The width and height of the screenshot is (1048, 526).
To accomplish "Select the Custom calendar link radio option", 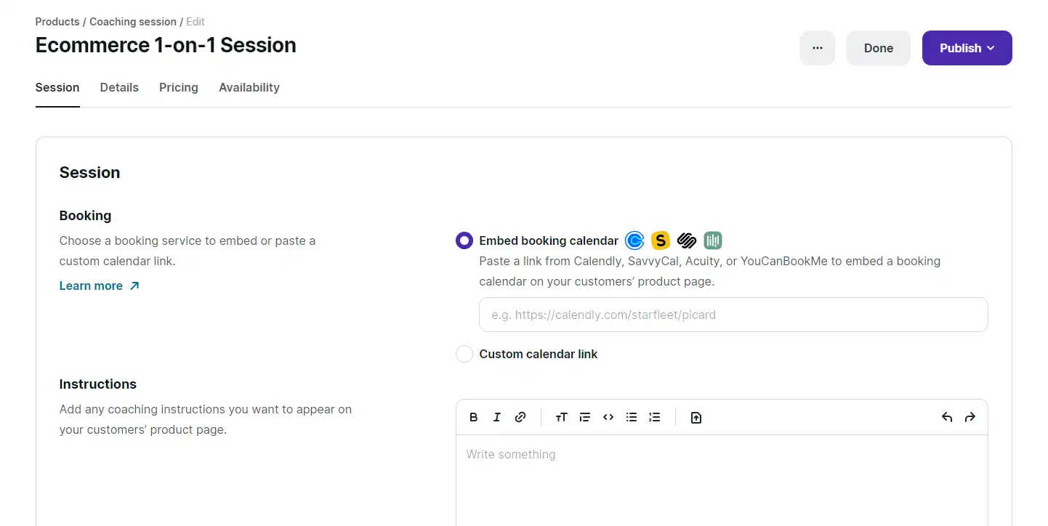I will coord(464,354).
